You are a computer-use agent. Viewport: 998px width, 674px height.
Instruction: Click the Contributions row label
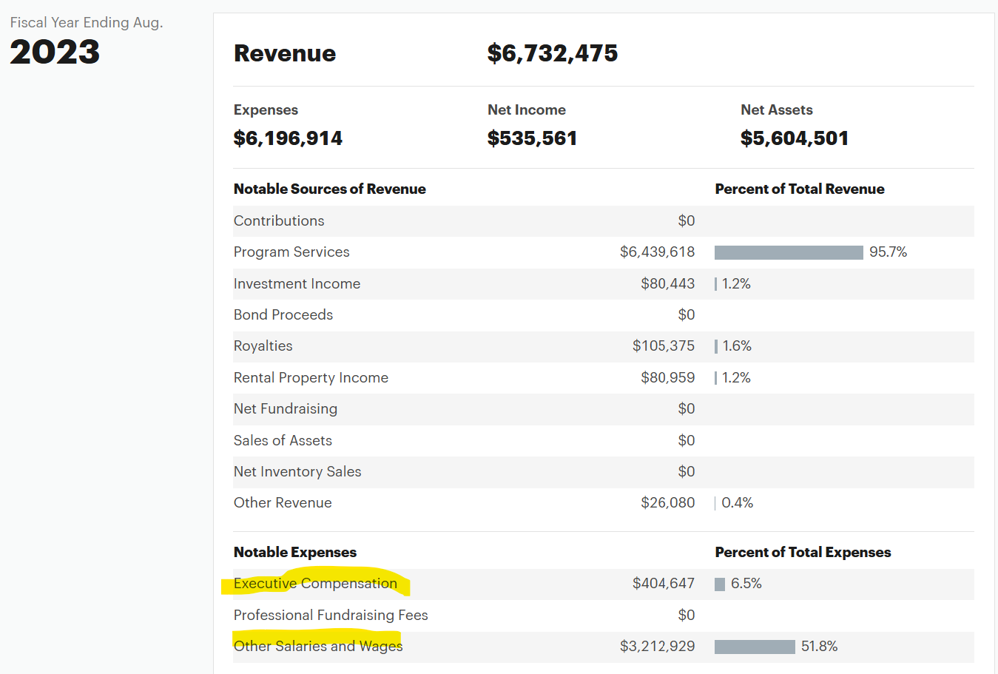pos(279,221)
